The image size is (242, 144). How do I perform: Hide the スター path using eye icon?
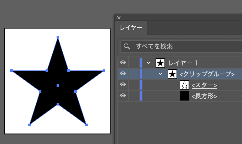pyautogui.click(x=123, y=84)
